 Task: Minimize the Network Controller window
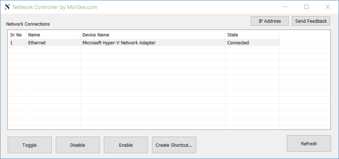coord(286,7)
